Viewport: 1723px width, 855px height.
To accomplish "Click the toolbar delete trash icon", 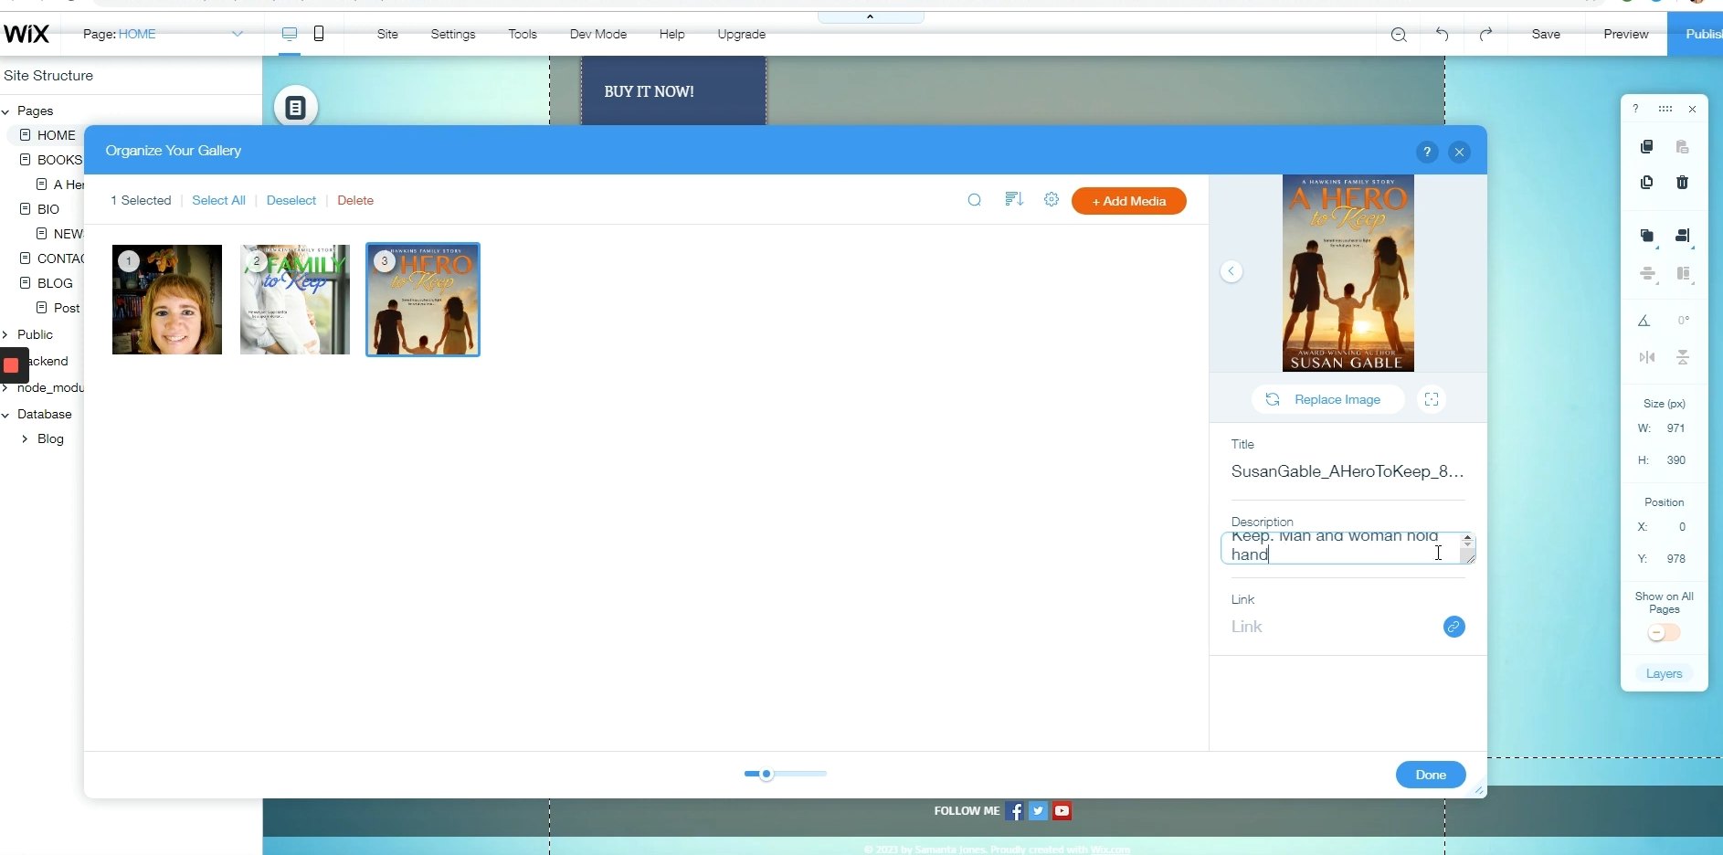I will coord(1682,183).
